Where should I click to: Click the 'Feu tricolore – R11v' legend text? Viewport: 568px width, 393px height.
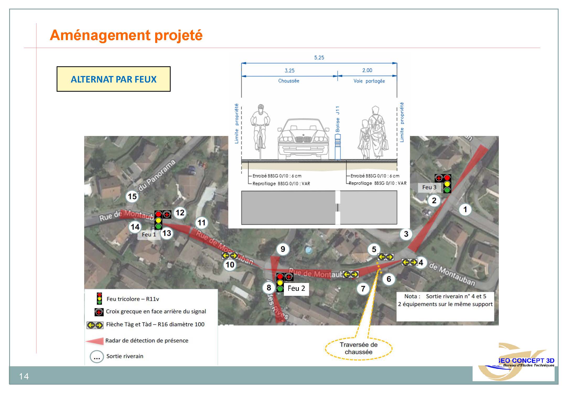pyautogui.click(x=133, y=299)
